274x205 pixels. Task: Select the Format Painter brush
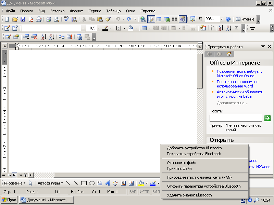pos(108,19)
